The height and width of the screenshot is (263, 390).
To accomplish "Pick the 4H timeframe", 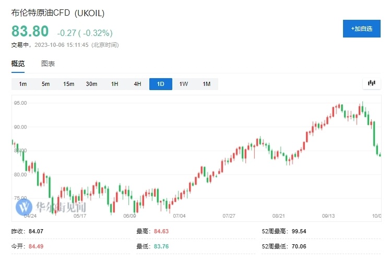I will tap(138, 84).
